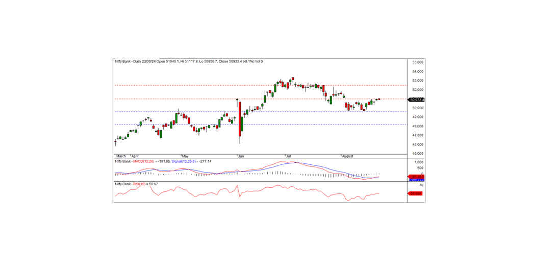
Task: Click the first March candlestick at chart start
Action: (115, 142)
